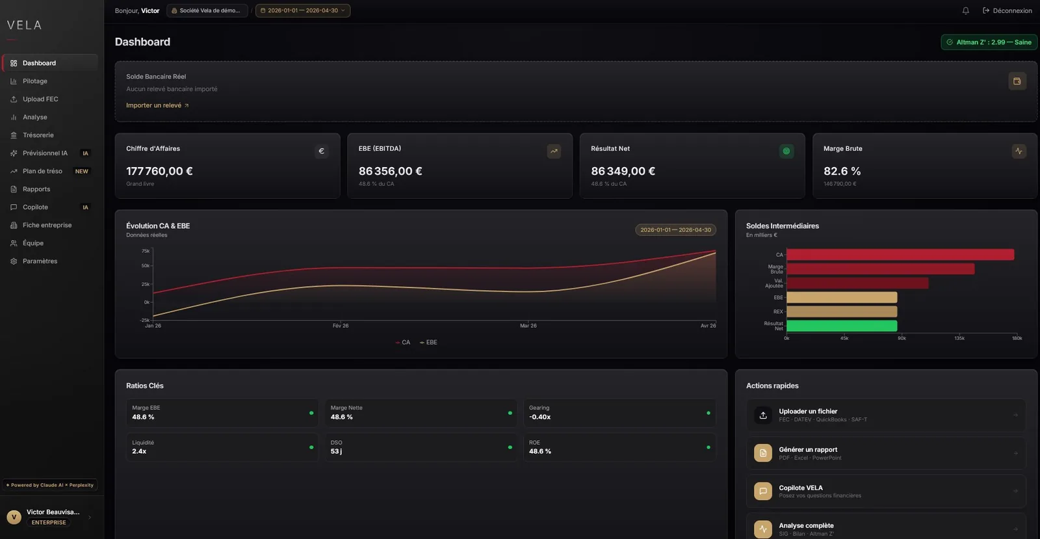Click the wallet icon in Solde Bancaire card
This screenshot has height=539, width=1040.
click(1017, 81)
